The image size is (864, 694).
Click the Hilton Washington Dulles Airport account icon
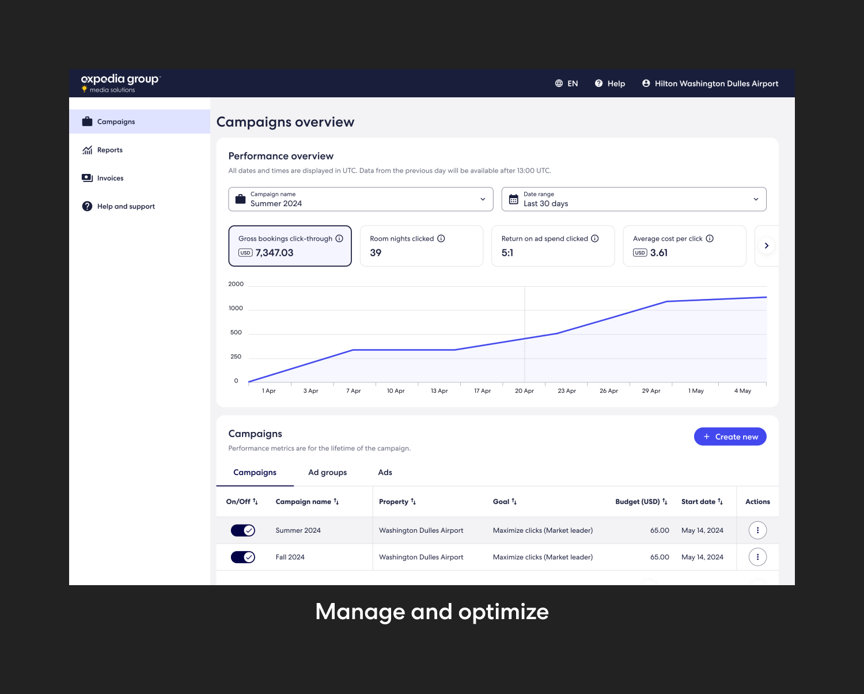click(646, 83)
